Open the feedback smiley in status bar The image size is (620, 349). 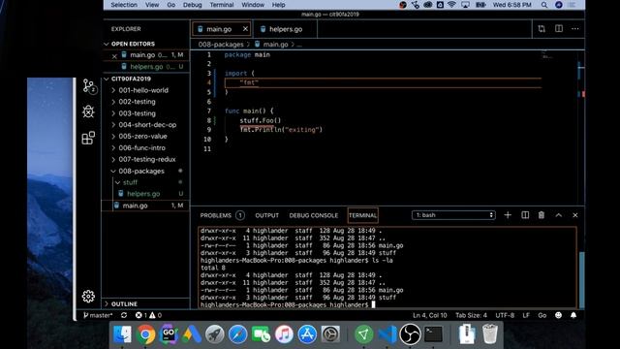tap(558, 315)
